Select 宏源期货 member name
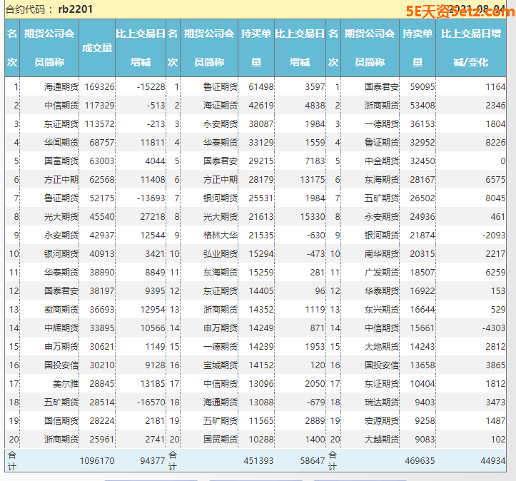 [x=382, y=421]
